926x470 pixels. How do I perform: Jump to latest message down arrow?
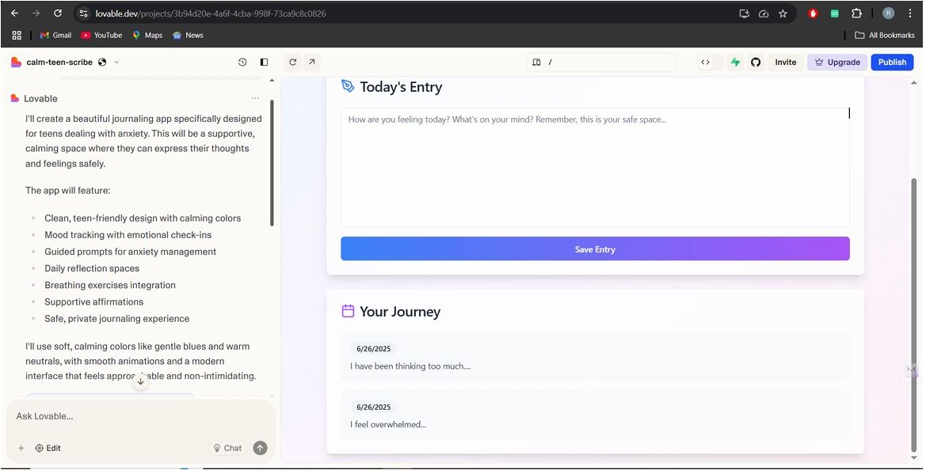[140, 381]
